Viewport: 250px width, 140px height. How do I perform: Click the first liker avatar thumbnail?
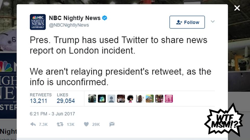[92, 99]
